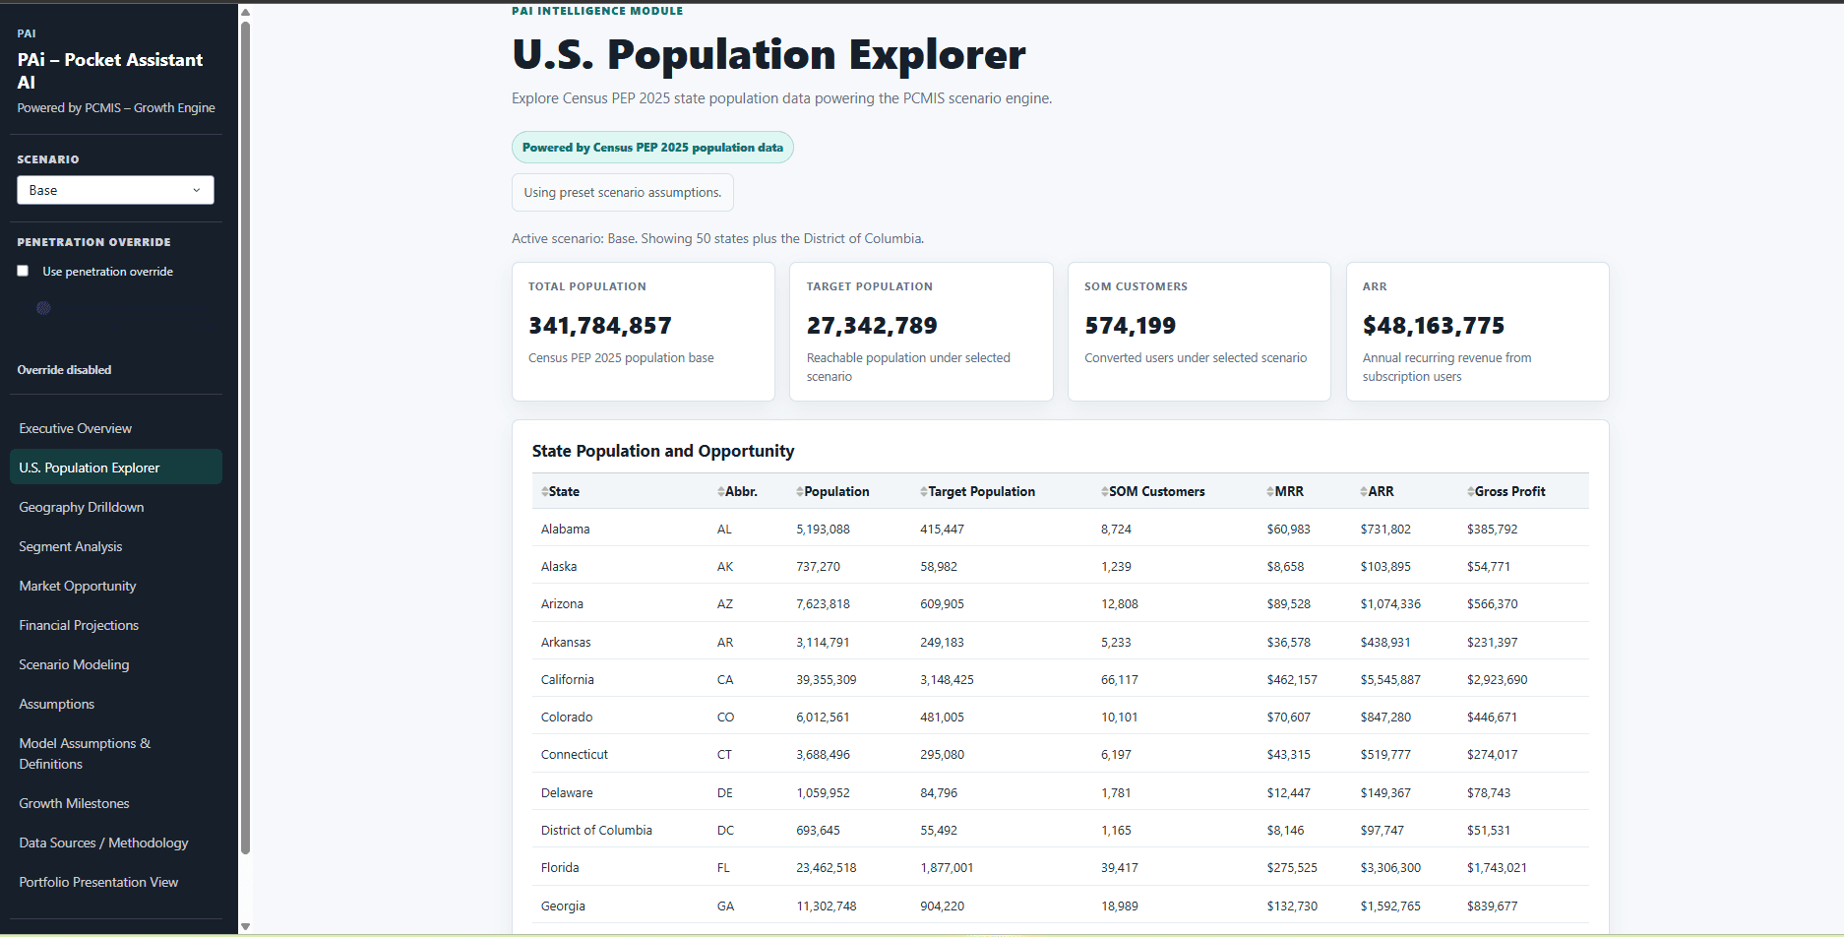Sort table by ARR column icon
The height and width of the screenshot is (937, 1844).
click(1364, 491)
